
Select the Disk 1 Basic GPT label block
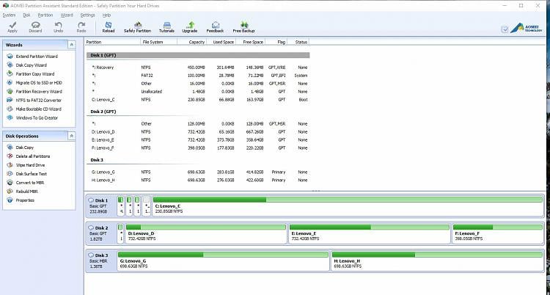coord(101,205)
